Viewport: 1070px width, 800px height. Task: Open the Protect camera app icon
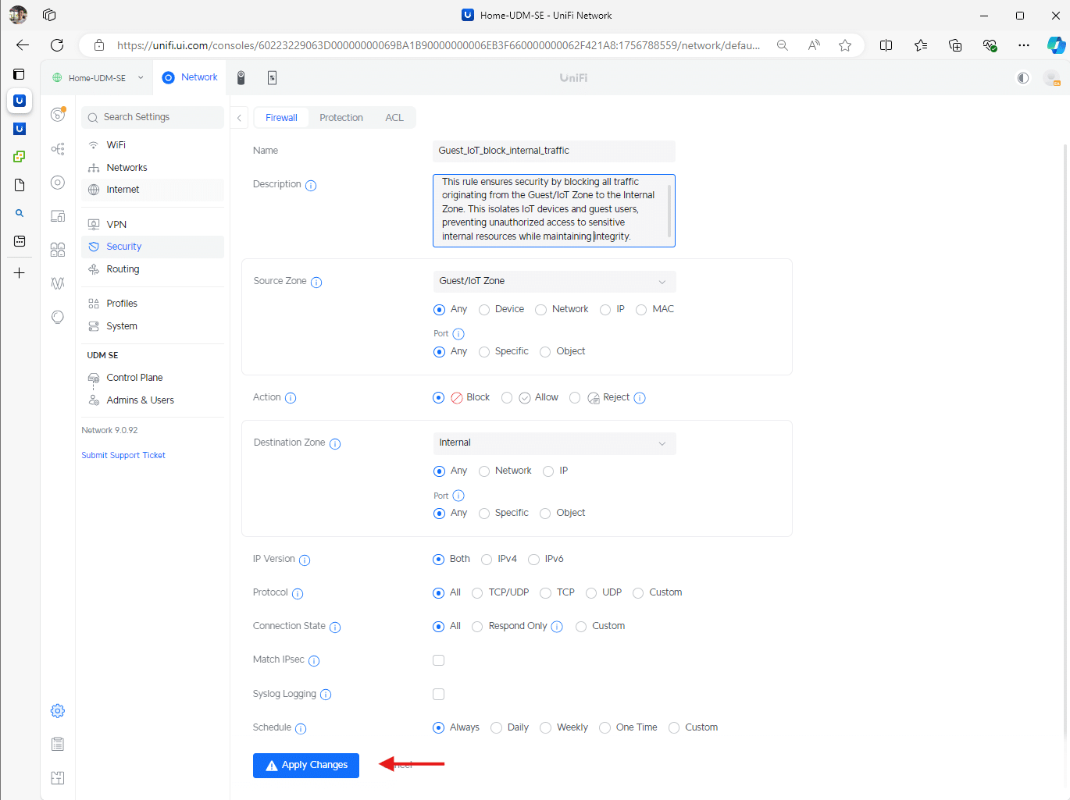(241, 77)
